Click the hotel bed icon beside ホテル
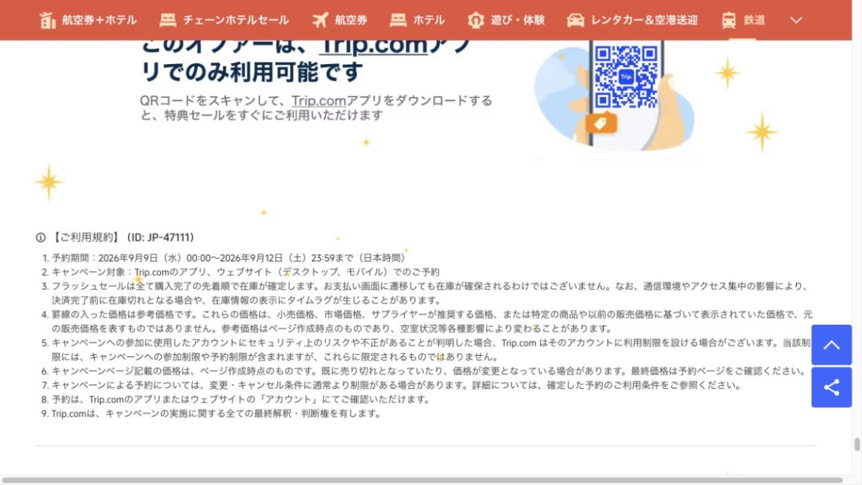Image resolution: width=862 pixels, height=485 pixels. pyautogui.click(x=398, y=20)
